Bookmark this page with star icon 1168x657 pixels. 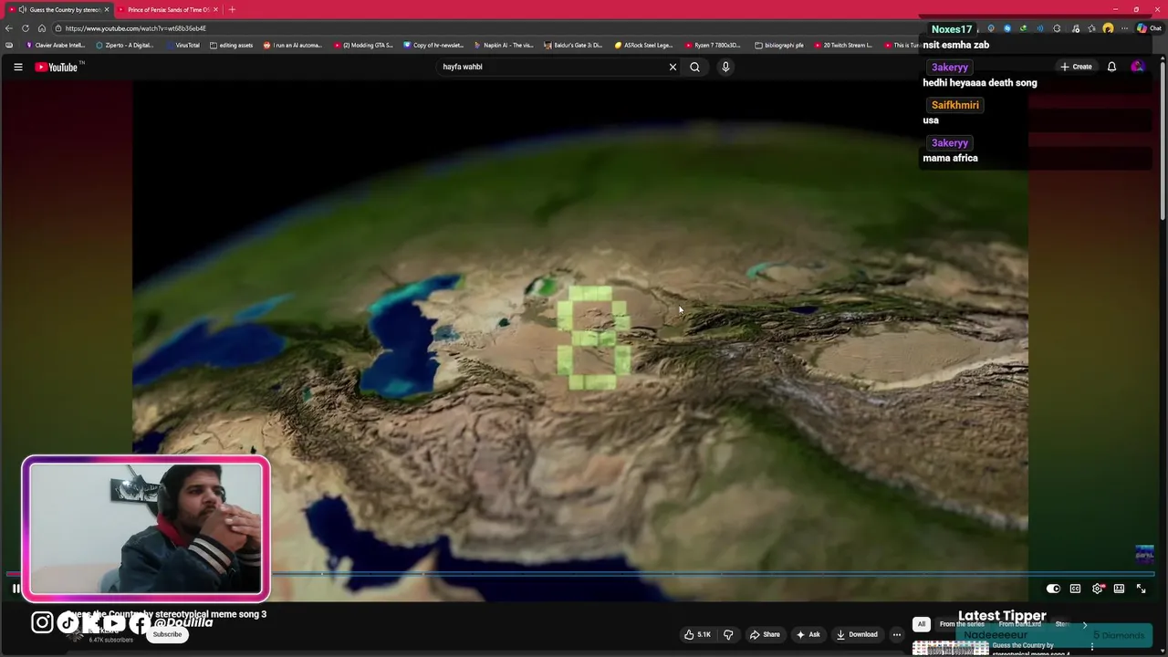1091,28
